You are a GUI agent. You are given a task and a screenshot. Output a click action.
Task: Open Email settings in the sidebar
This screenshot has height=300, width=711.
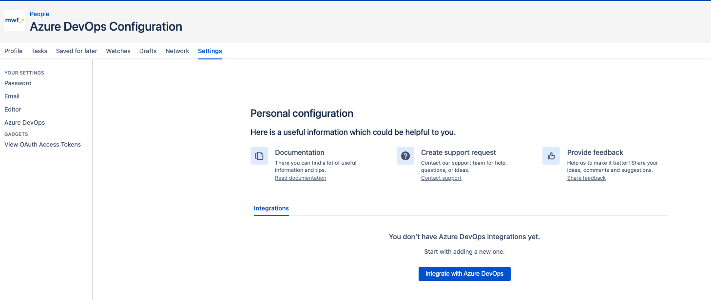click(12, 96)
